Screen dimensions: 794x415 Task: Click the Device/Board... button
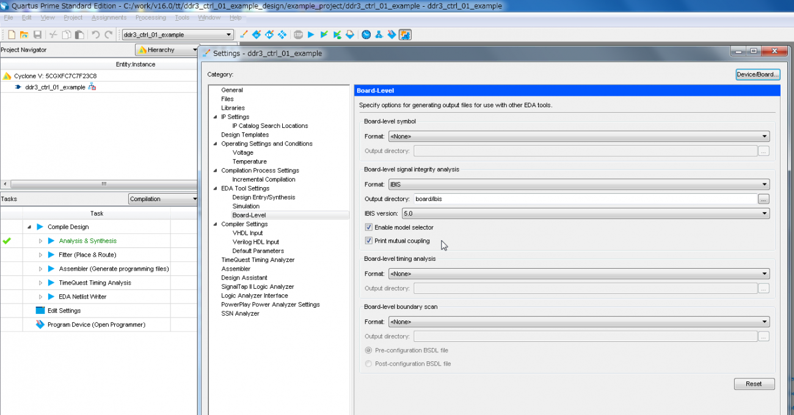(x=758, y=74)
